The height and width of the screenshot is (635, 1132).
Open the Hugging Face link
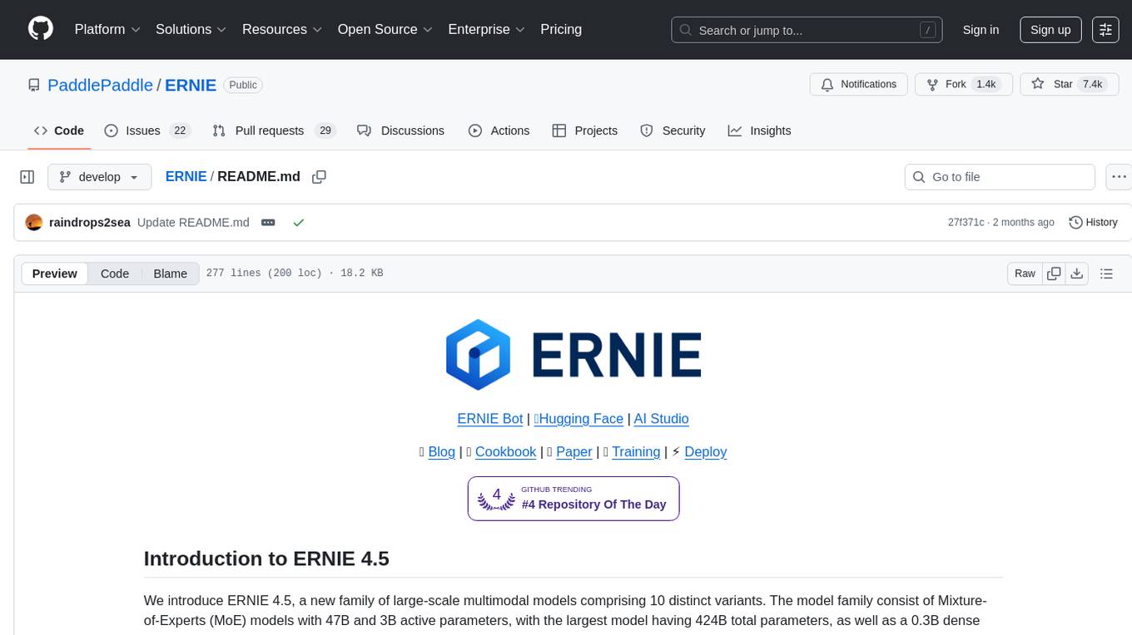click(578, 419)
